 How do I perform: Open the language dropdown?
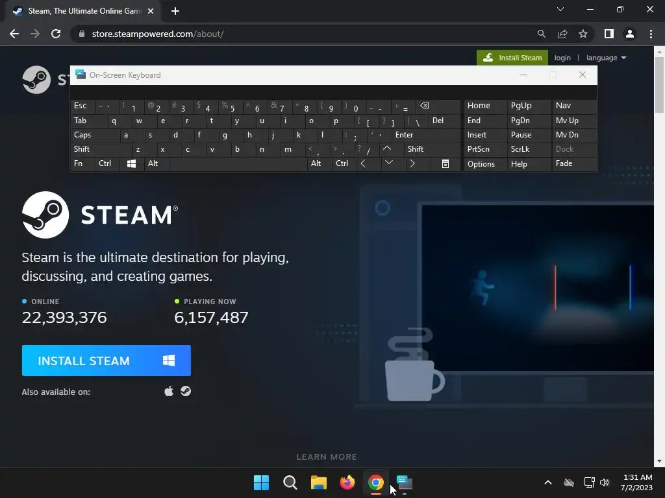point(606,58)
